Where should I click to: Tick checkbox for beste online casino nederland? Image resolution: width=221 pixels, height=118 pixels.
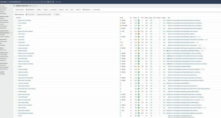15,31
